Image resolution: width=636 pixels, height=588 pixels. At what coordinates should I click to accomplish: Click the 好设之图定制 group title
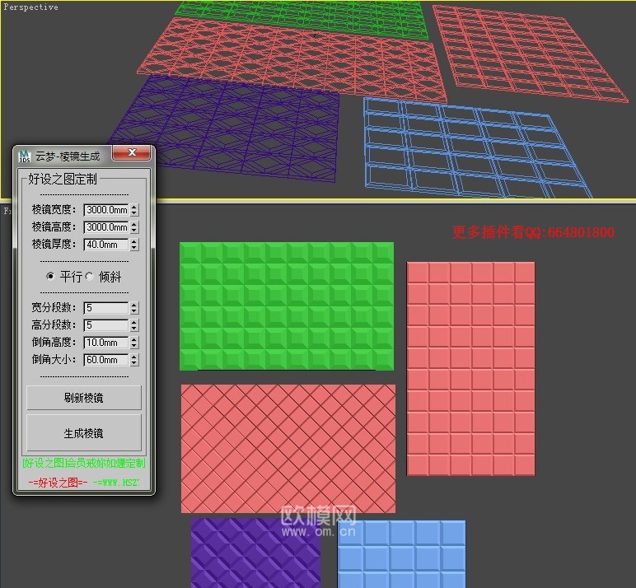coord(63,179)
